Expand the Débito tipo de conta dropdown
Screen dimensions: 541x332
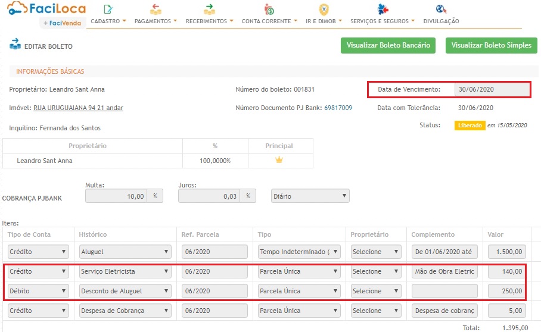[38, 291]
